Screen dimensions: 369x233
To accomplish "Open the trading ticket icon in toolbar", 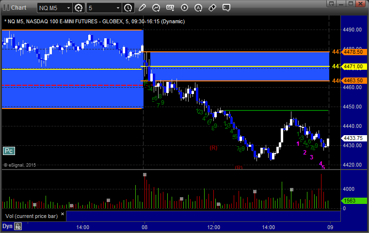I will coord(212,8).
